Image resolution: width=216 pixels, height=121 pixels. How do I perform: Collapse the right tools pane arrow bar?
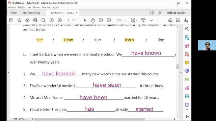[187, 117]
